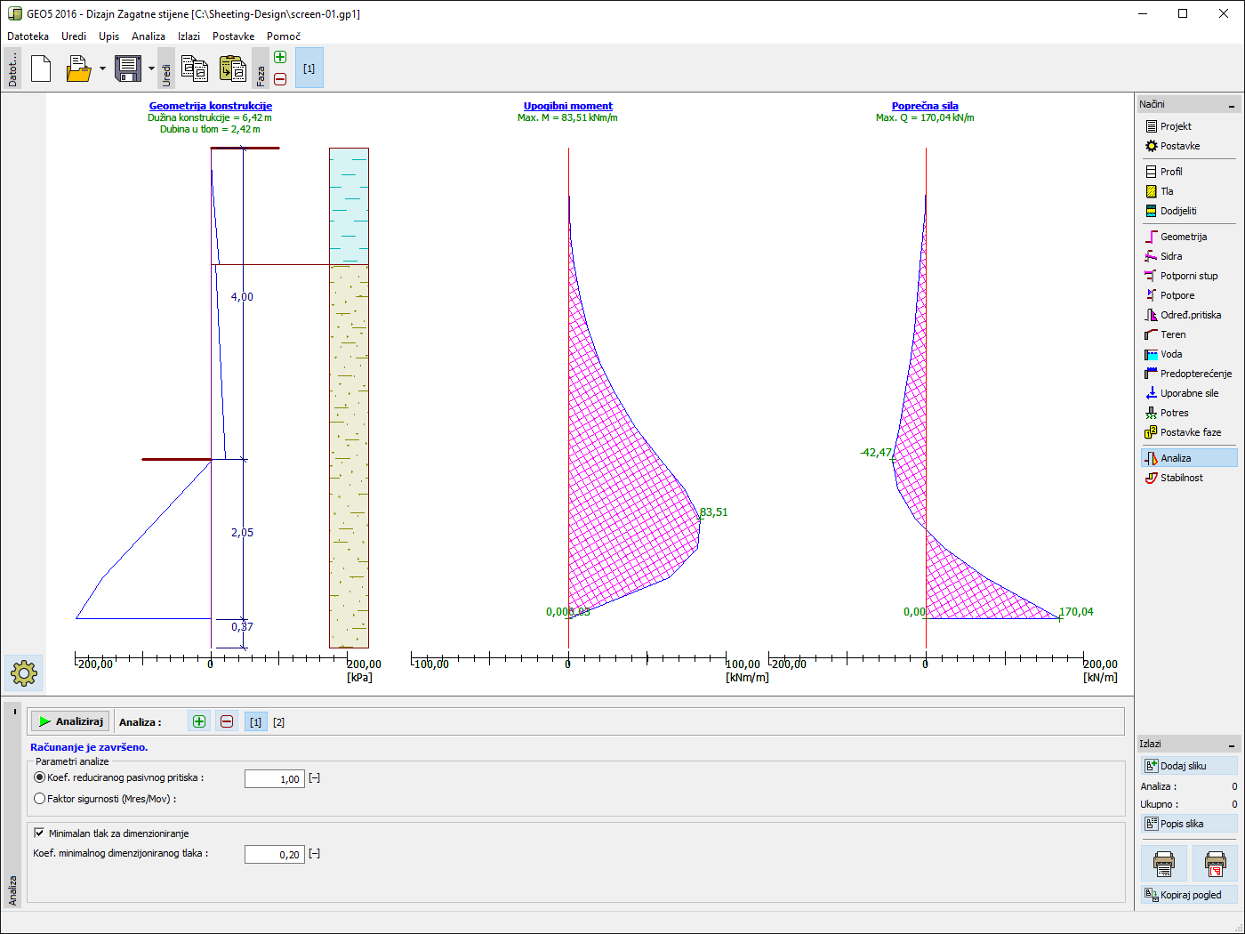The width and height of the screenshot is (1245, 934).
Task: Click the New file icon in toolbar
Action: 41,68
